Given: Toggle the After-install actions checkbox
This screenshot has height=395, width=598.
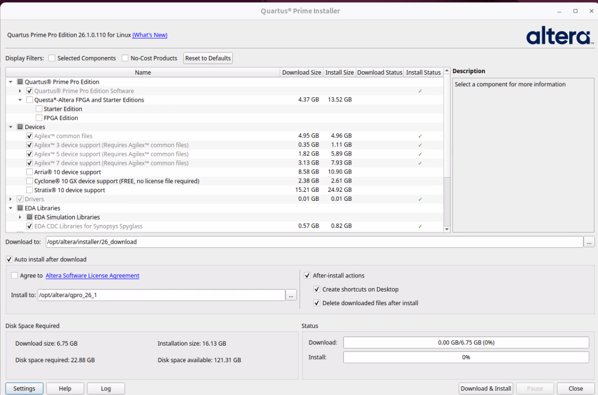Looking at the screenshot, I should [307, 275].
